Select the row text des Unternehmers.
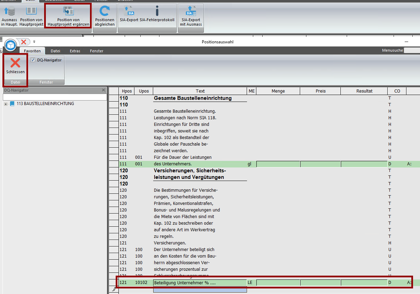 (173, 164)
